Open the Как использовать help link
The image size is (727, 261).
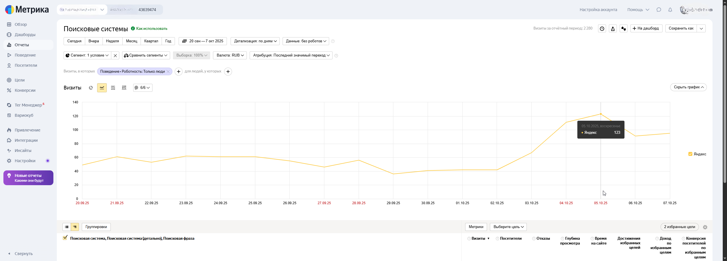152,28
